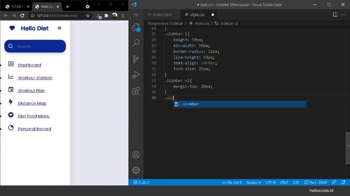Image resolution: width=350 pixels, height=196 pixels.
Task: Open the Manage gear in VS Code
Action: (136, 170)
